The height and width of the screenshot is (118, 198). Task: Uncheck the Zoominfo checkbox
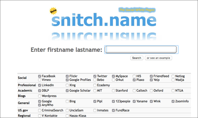pos(173,101)
